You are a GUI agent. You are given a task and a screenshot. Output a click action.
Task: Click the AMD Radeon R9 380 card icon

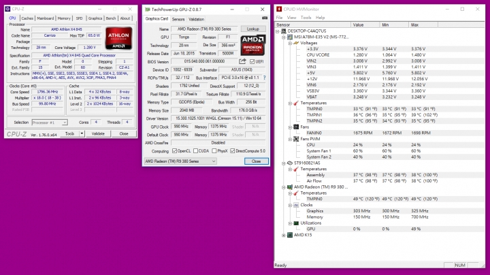(x=290, y=187)
